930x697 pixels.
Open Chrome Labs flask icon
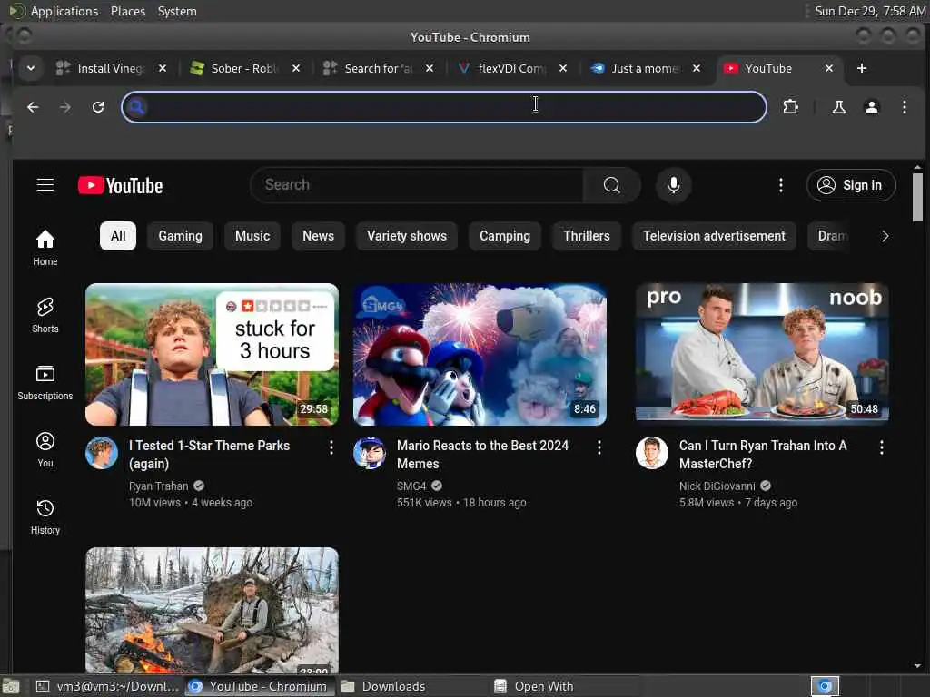[x=838, y=107]
